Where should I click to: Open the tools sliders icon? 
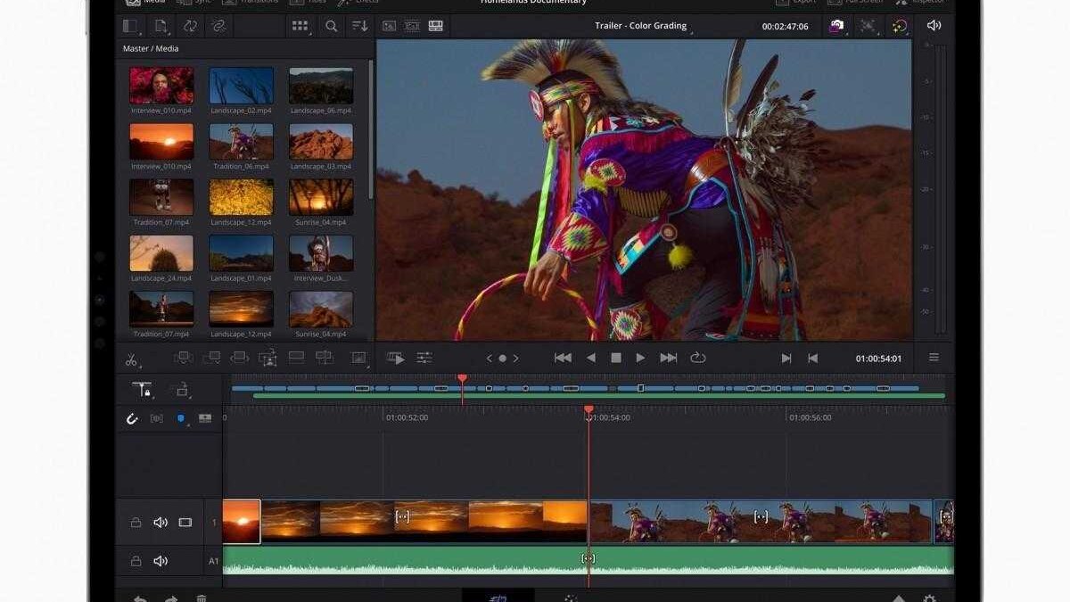pos(424,358)
